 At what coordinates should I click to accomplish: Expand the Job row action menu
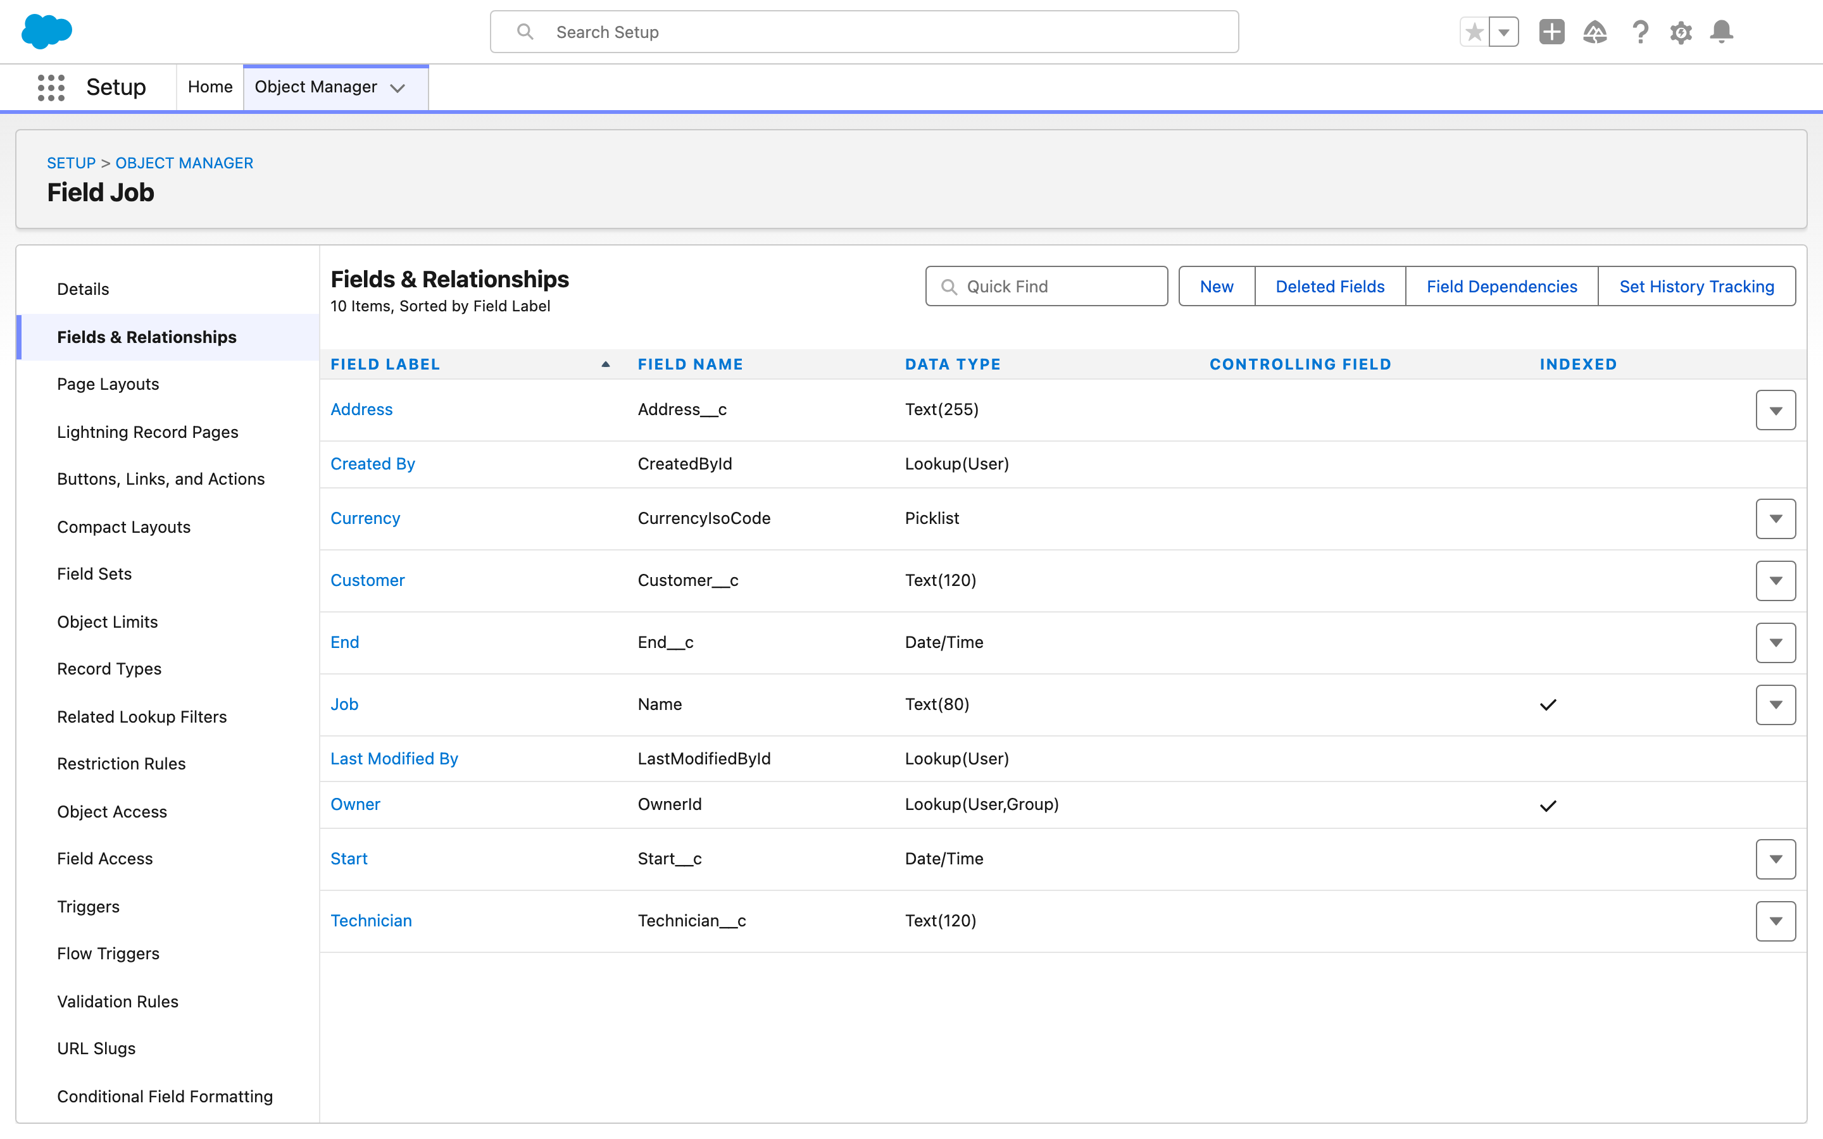point(1776,705)
